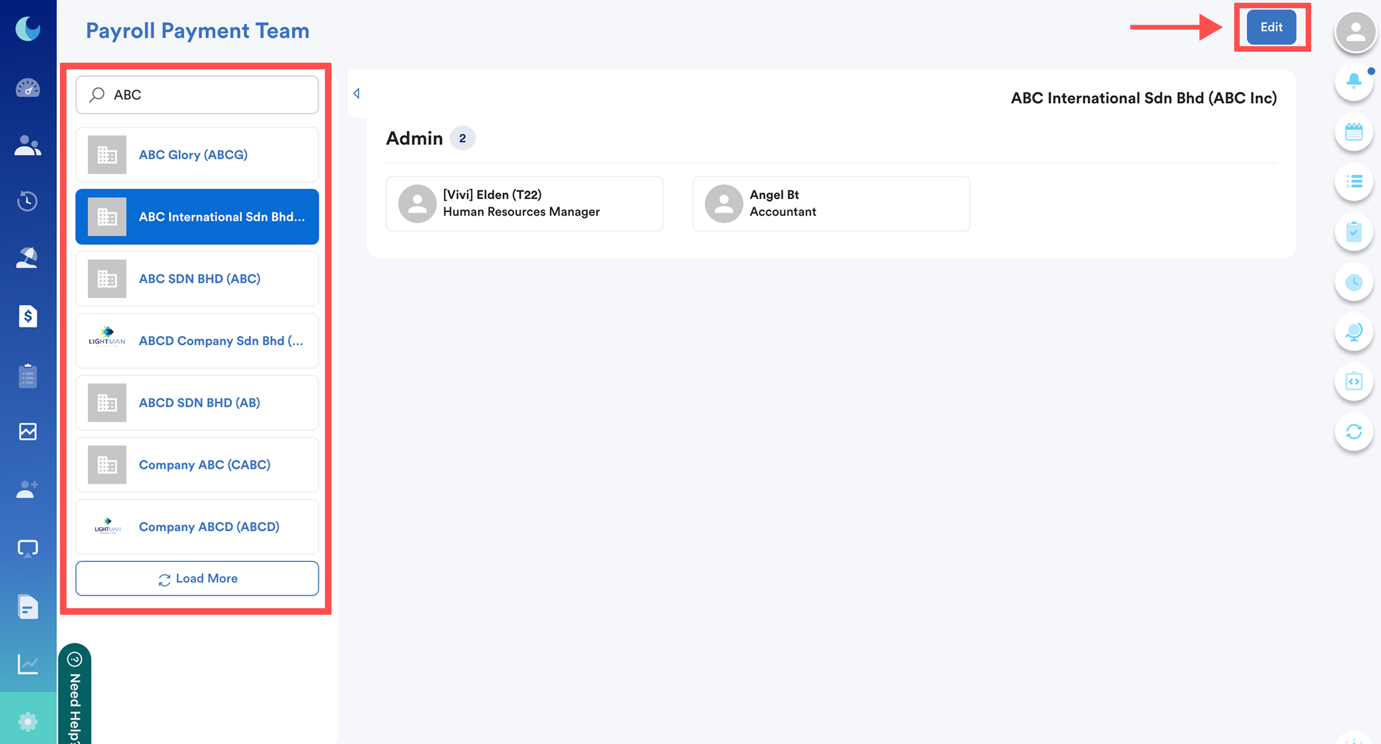Select ABC SDN BHD (ABC) company

(197, 279)
